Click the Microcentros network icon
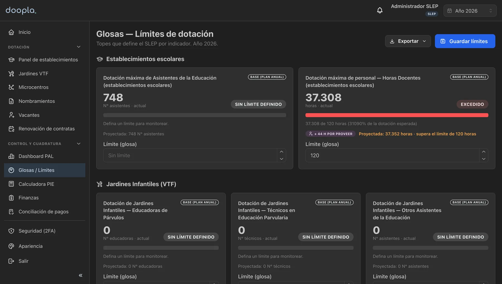Screen dimensions: 502x284 (11, 87)
